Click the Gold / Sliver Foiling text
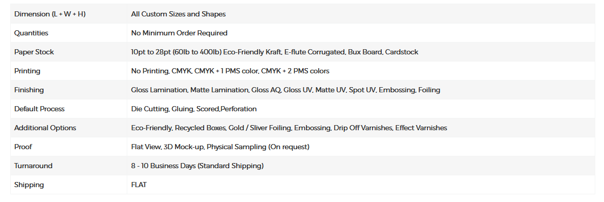 coord(260,128)
